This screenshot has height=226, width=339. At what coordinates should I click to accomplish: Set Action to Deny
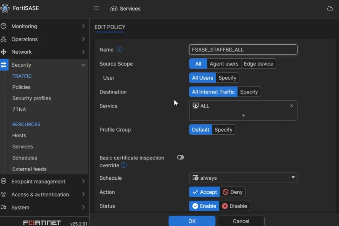[233, 192]
